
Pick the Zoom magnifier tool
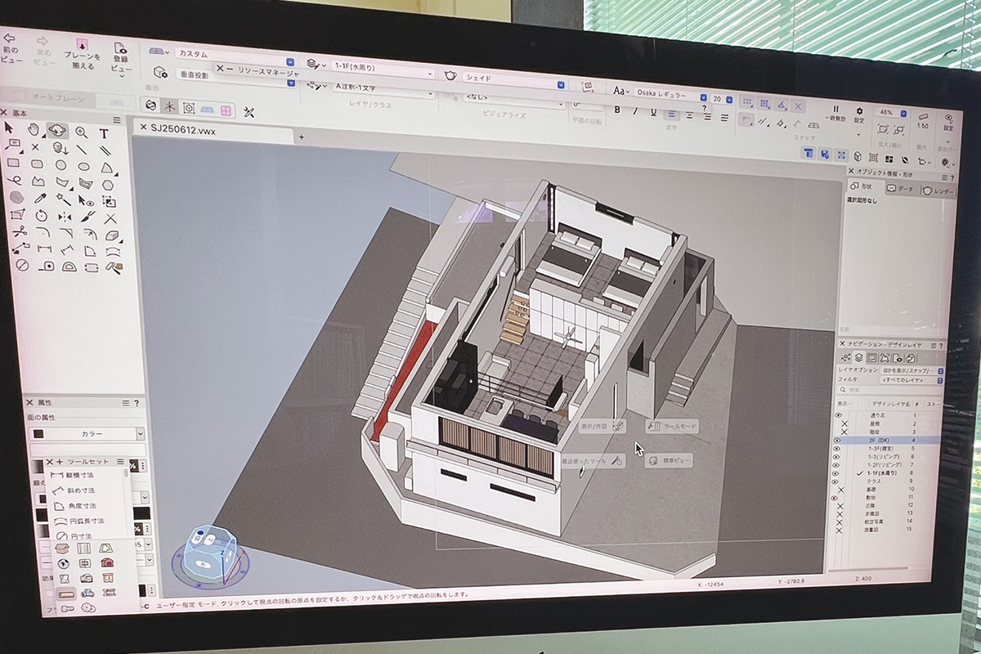pyautogui.click(x=81, y=132)
